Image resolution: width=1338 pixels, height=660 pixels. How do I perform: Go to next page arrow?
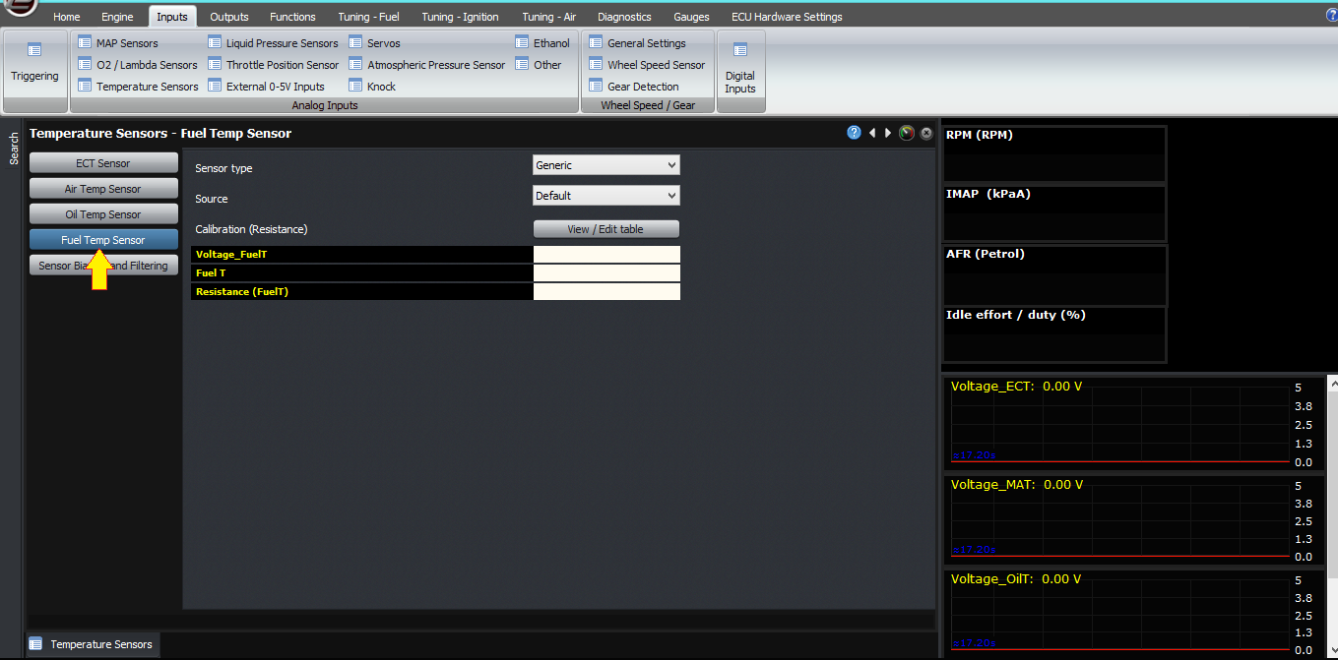(887, 133)
